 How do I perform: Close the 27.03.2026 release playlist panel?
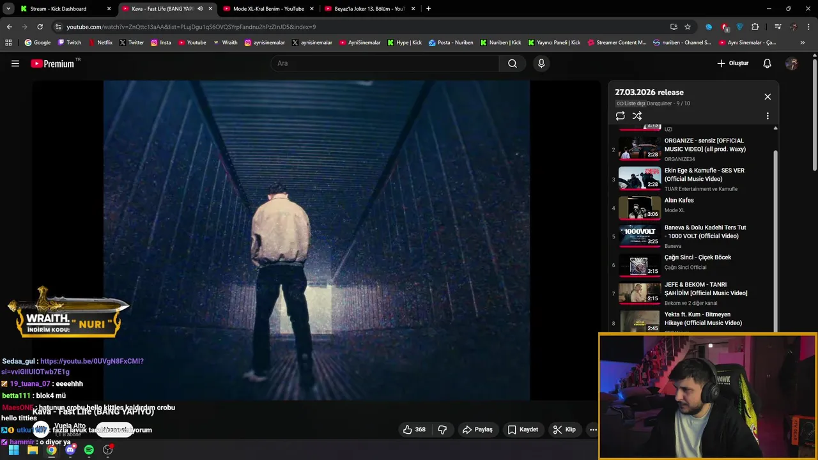click(768, 96)
